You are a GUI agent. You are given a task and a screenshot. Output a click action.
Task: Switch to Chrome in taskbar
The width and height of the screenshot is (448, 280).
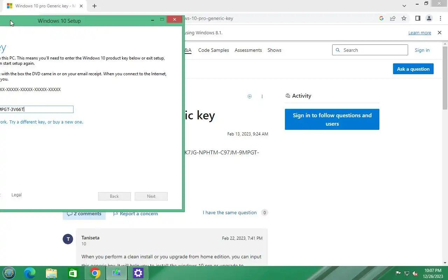point(95,273)
